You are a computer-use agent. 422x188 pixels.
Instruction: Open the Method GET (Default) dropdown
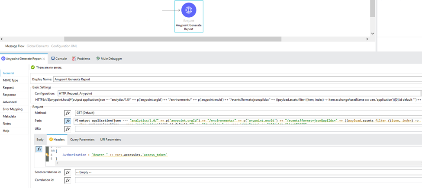[248, 113]
